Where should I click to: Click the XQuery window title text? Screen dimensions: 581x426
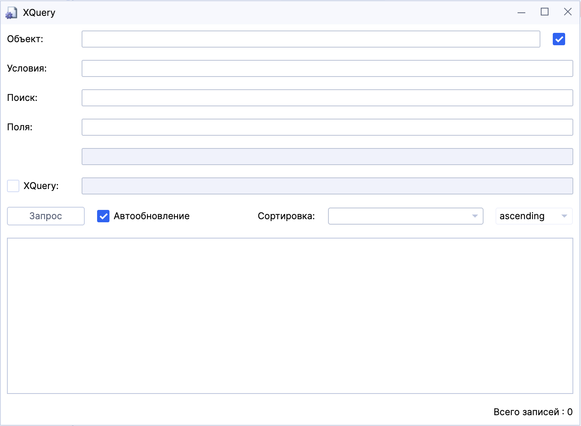pos(39,13)
